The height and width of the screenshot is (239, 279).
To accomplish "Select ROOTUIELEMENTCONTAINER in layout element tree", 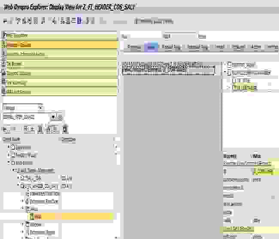I will pos(251,73).
